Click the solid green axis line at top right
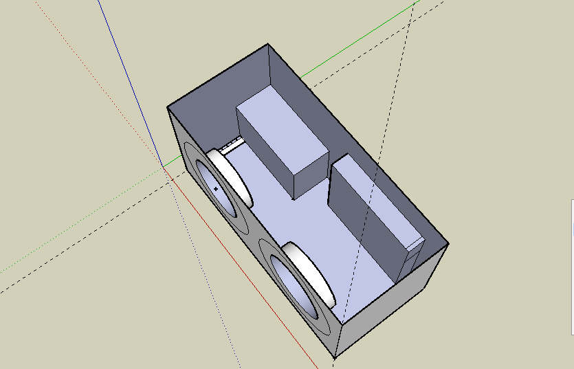Image resolution: width=574 pixels, height=369 pixels. coord(361,39)
